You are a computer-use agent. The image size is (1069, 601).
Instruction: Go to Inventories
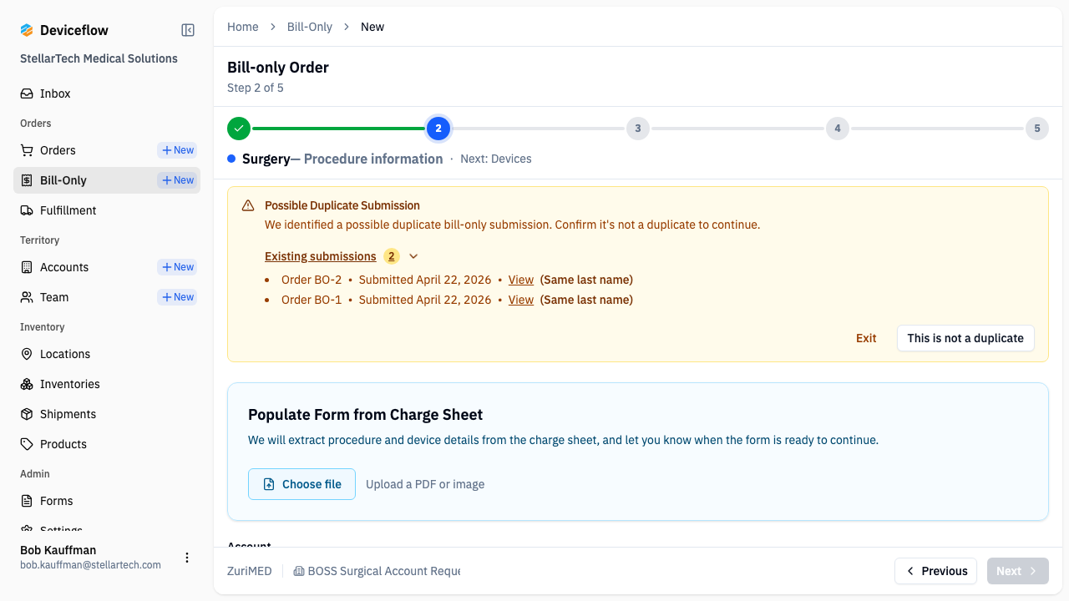pos(107,384)
